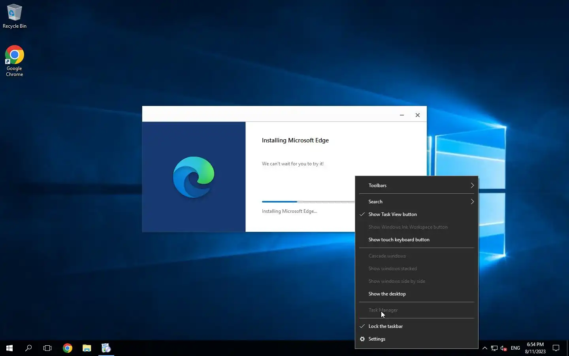Open the network status tray icon

pyautogui.click(x=494, y=348)
